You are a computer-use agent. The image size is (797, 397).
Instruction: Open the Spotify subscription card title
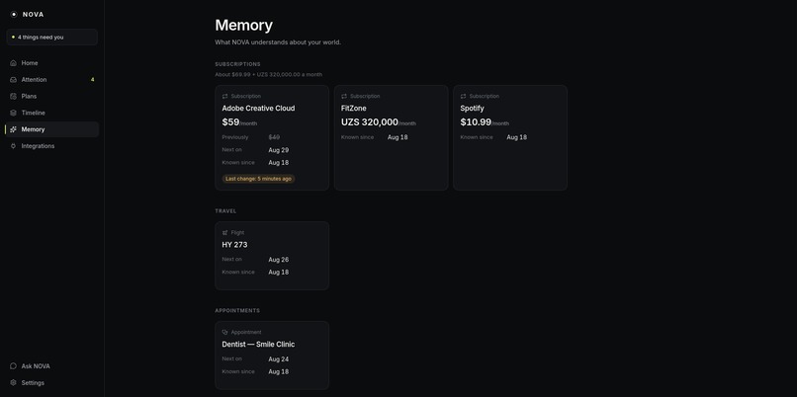pos(472,108)
